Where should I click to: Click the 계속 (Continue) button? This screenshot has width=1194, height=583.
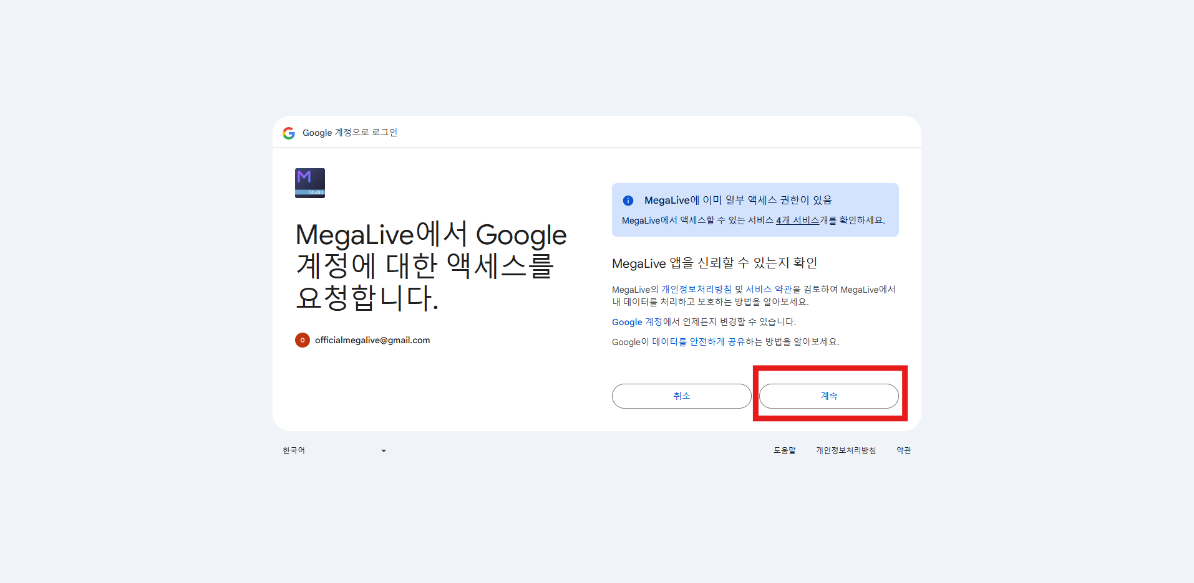point(828,396)
